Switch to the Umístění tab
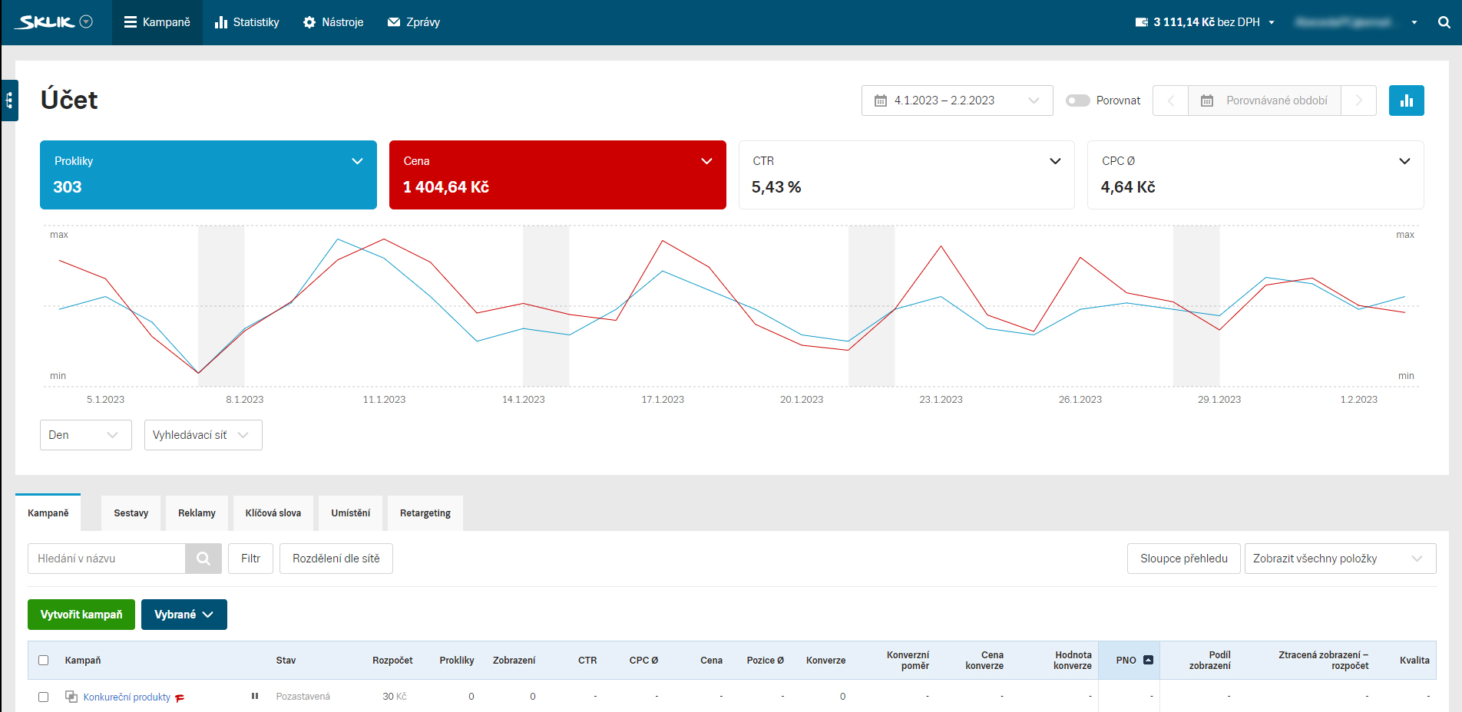The height and width of the screenshot is (712, 1462). pyautogui.click(x=350, y=513)
